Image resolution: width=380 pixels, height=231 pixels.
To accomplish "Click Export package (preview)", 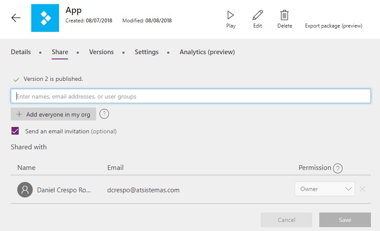I will [333, 26].
